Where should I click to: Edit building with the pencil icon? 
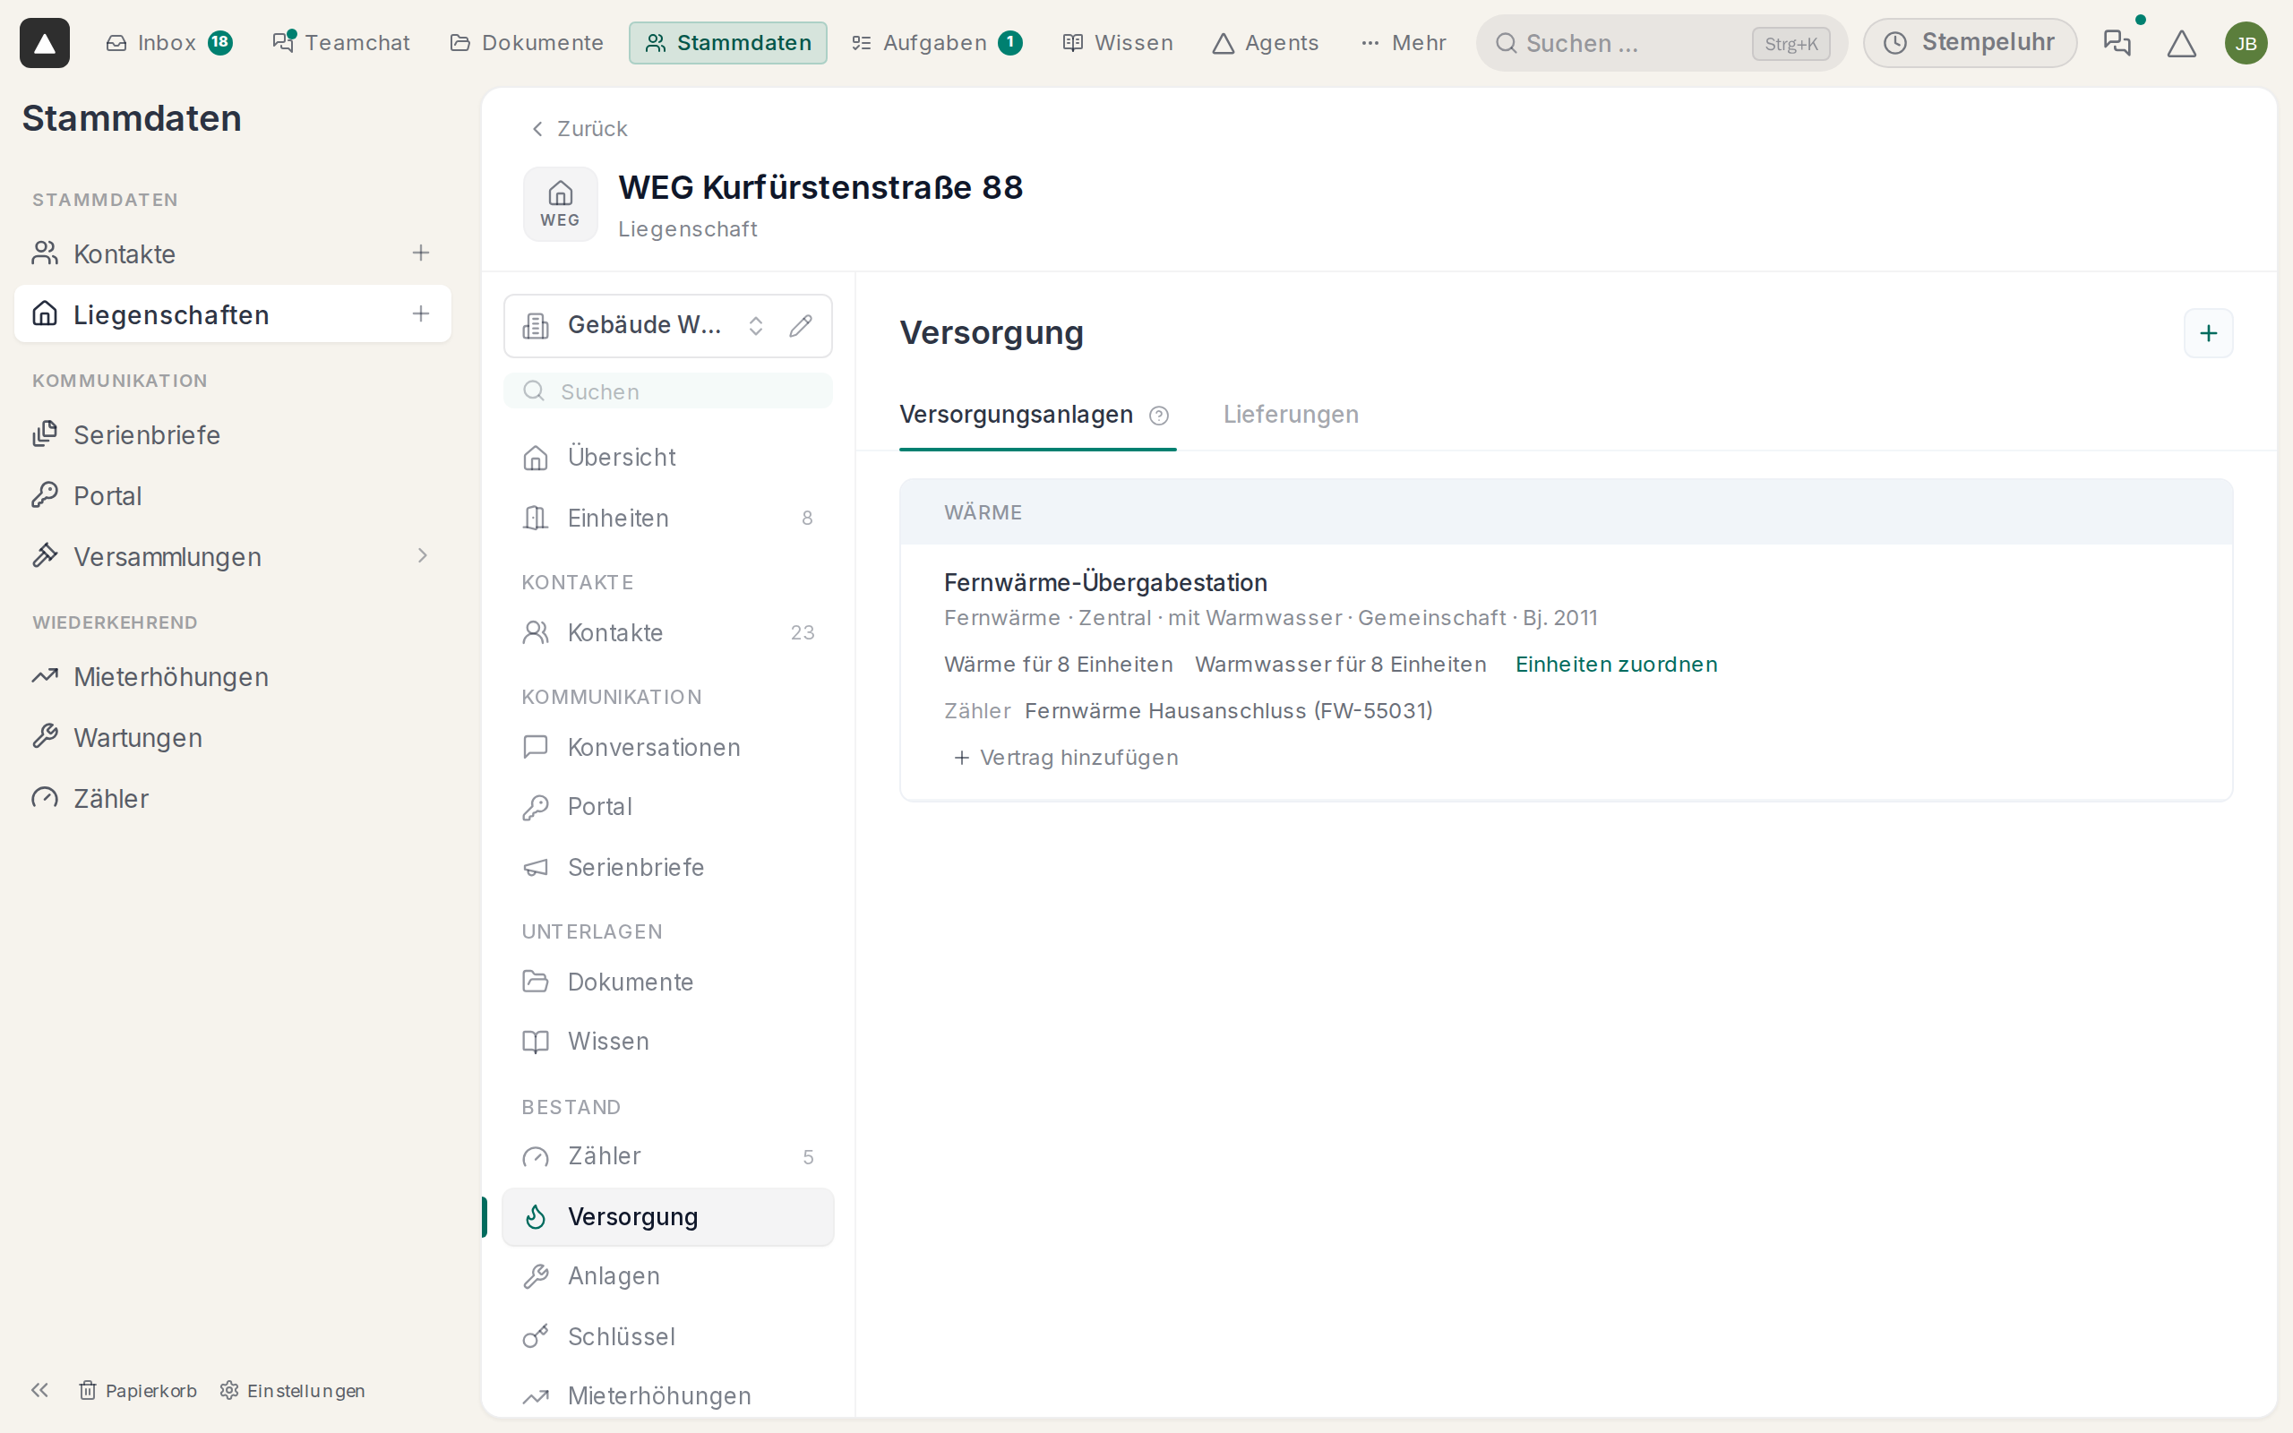(x=801, y=326)
